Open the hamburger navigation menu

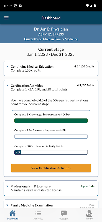pos(6,18)
